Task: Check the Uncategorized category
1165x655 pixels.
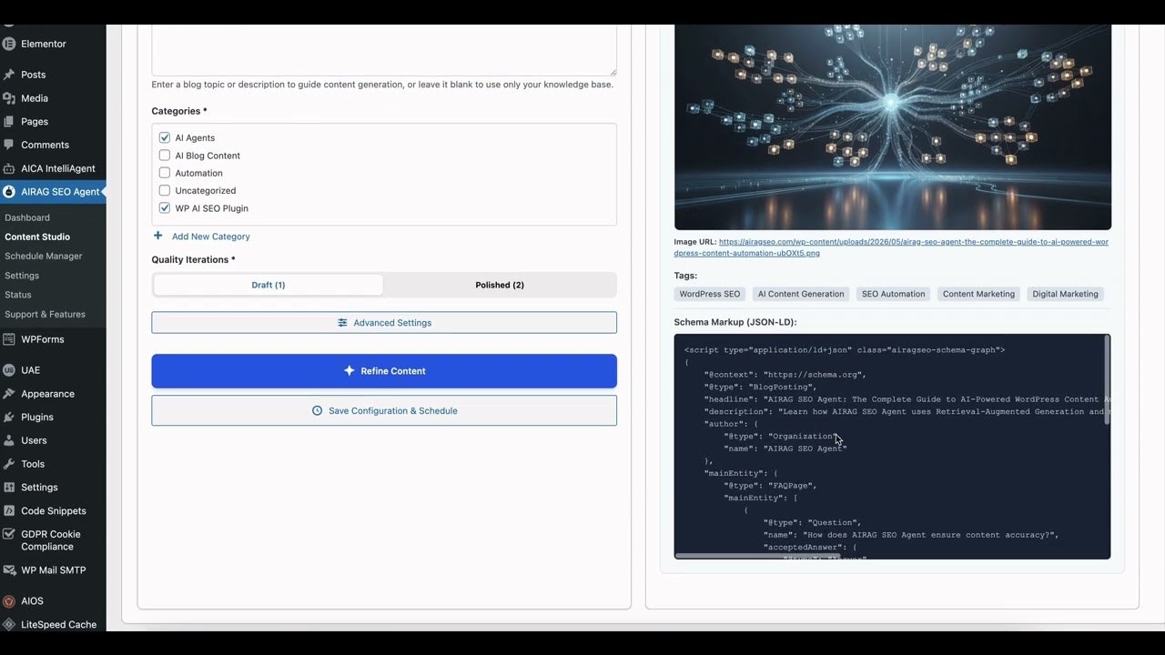Action: 165,191
